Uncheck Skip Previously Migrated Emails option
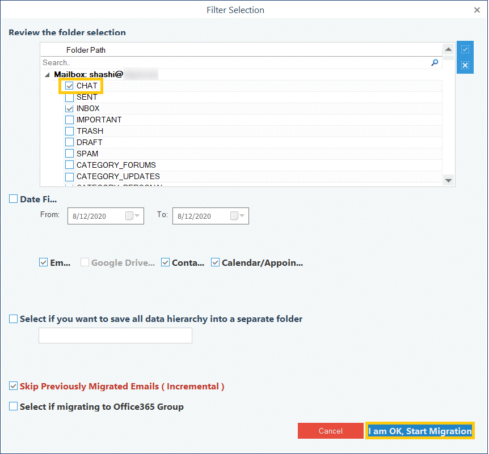The width and height of the screenshot is (489, 454). (x=13, y=386)
